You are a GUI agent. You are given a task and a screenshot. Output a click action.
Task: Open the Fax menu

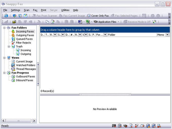point(35,10)
